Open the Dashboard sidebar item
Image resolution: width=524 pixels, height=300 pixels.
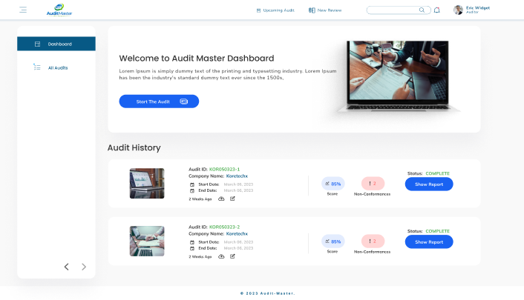pyautogui.click(x=56, y=44)
